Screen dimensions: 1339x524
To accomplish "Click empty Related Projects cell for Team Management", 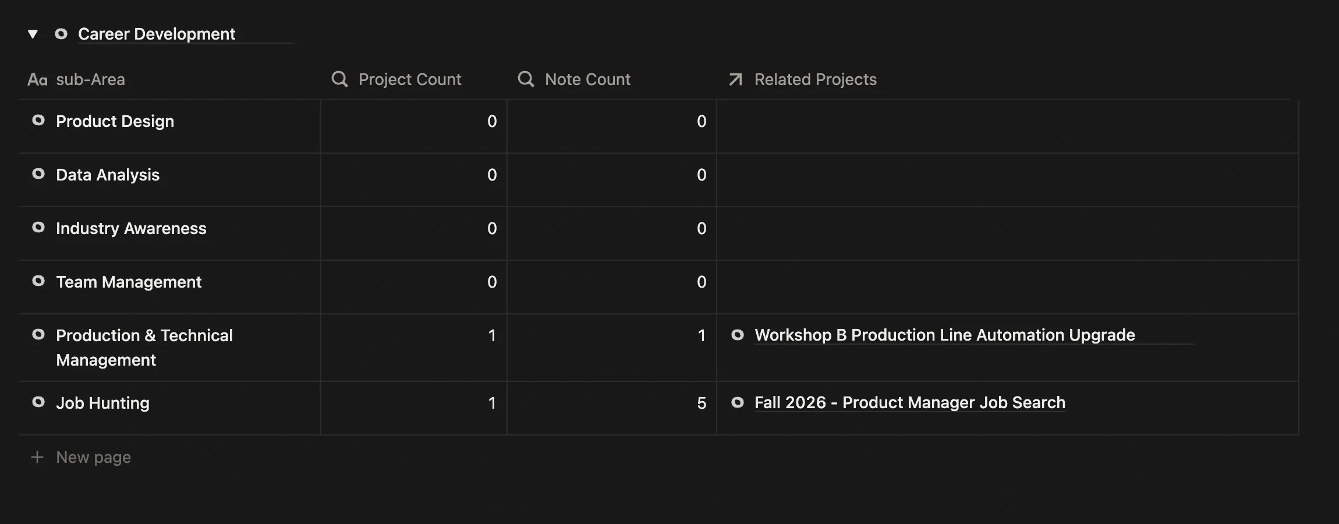I will tap(1007, 287).
